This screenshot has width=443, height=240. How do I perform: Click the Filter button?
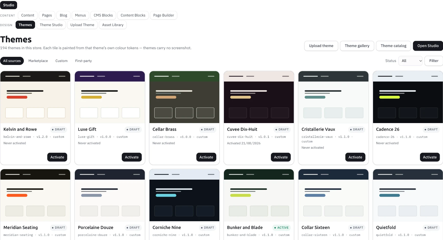point(434,61)
